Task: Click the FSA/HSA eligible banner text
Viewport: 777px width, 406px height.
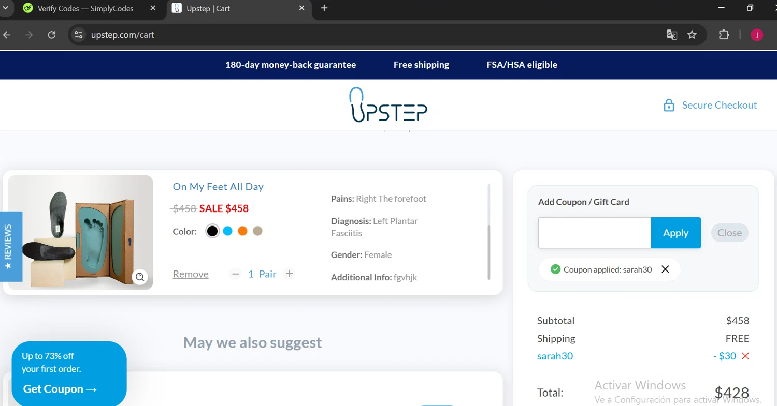Action: [522, 65]
